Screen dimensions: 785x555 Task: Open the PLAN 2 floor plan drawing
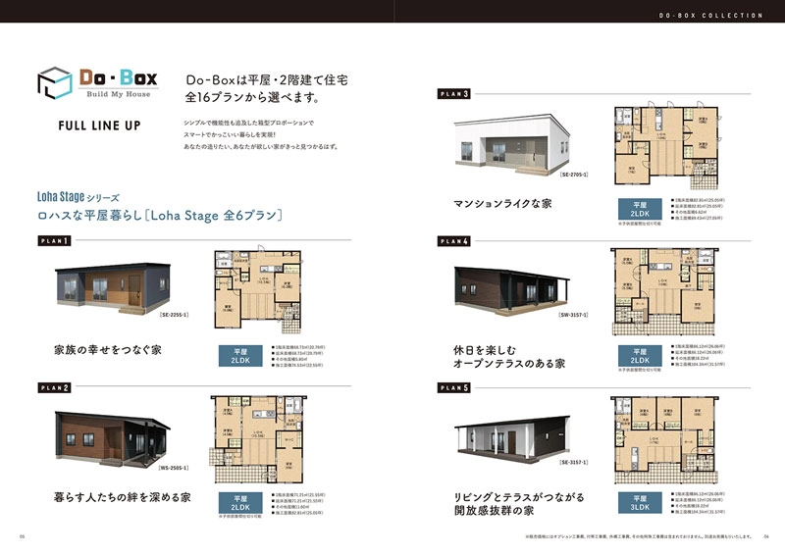[258, 439]
